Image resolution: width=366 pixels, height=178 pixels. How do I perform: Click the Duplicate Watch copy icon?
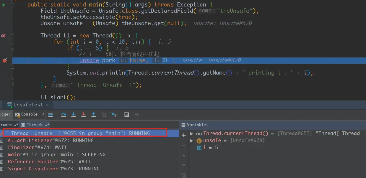(x=184, y=175)
